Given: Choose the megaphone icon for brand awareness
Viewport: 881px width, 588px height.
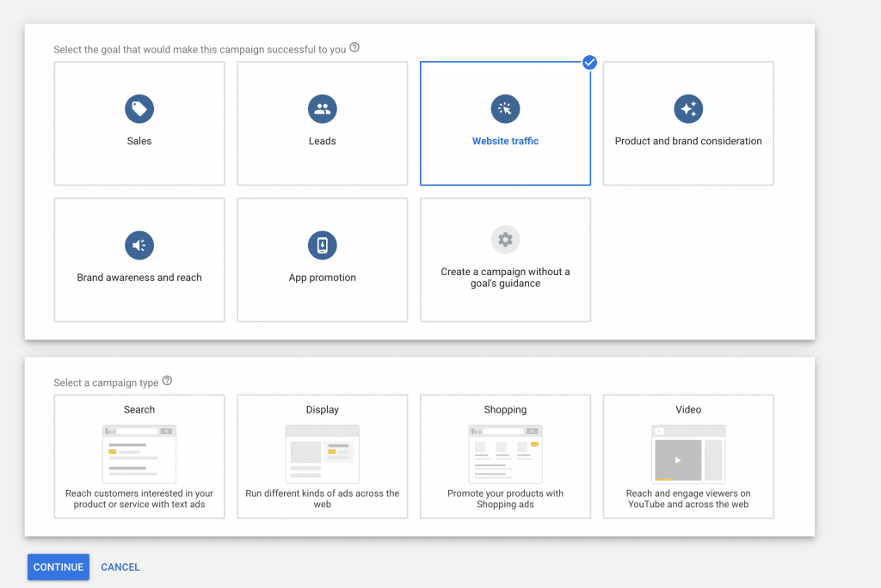Looking at the screenshot, I should pyautogui.click(x=139, y=245).
